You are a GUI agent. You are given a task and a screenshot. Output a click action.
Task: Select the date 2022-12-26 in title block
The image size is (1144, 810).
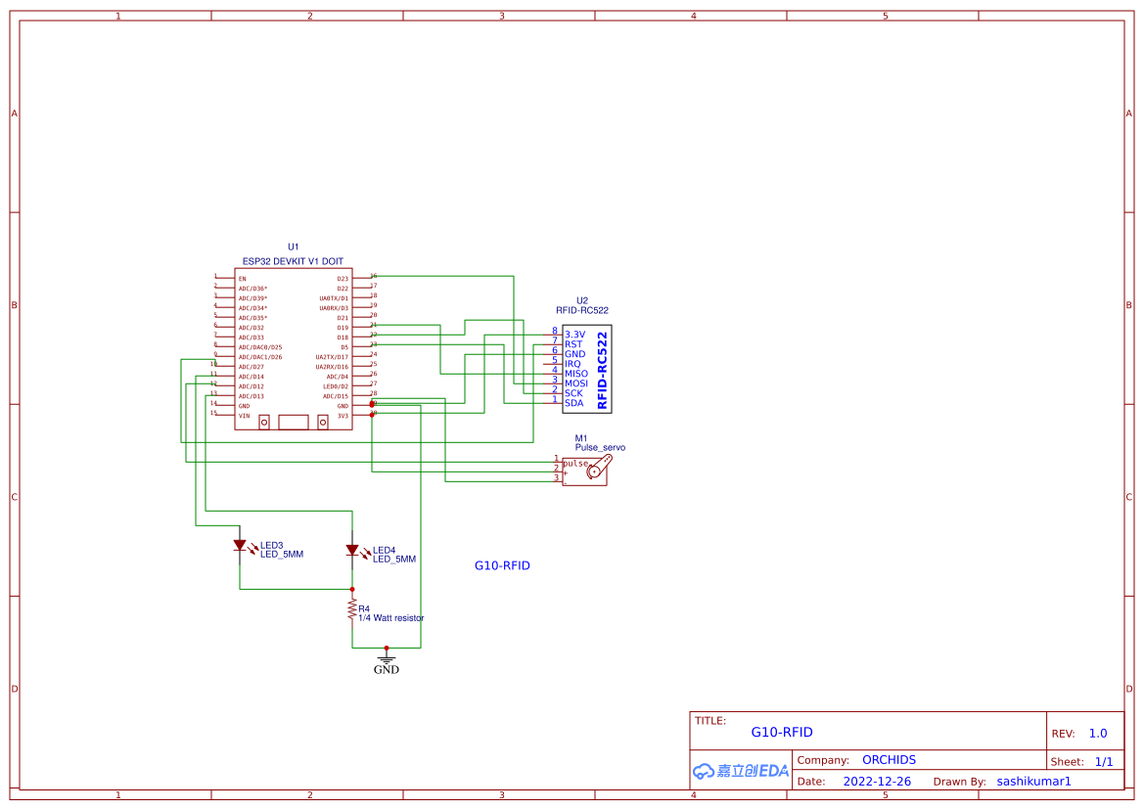coord(878,781)
